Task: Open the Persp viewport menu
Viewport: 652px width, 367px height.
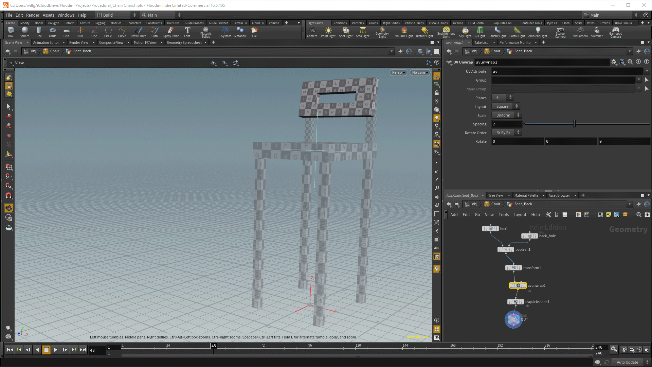Action: point(398,72)
